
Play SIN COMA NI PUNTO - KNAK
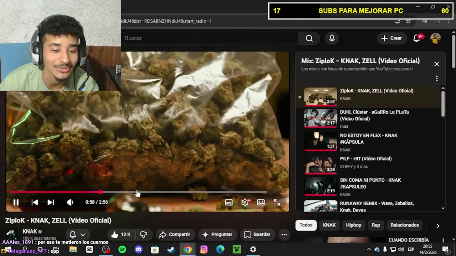[x=369, y=186]
